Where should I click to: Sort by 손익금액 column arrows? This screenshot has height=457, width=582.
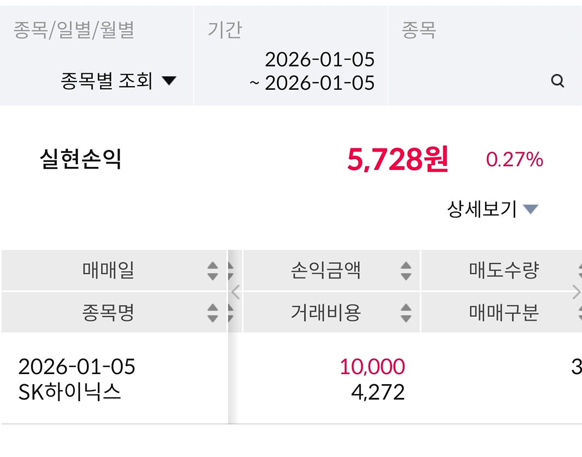pyautogui.click(x=405, y=271)
